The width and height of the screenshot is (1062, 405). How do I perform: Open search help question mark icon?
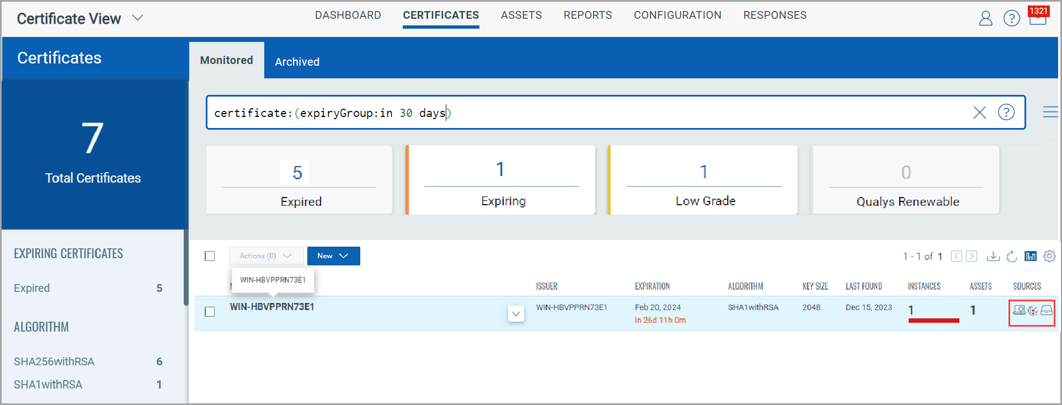tap(1006, 113)
